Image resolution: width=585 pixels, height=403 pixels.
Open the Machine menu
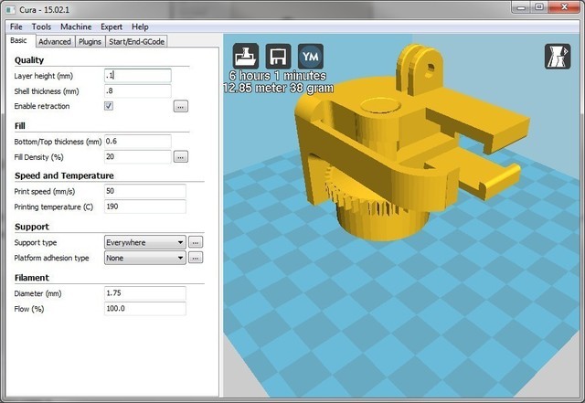76,27
